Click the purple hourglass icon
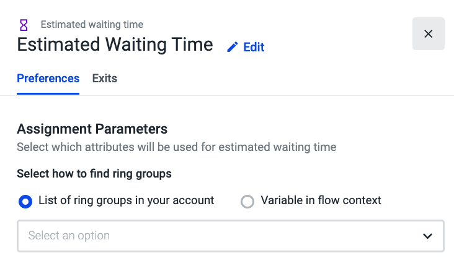 pyautogui.click(x=24, y=25)
